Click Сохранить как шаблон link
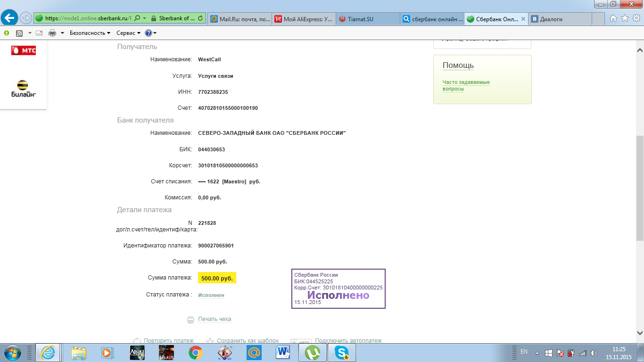The height and width of the screenshot is (362, 644). coord(248,340)
